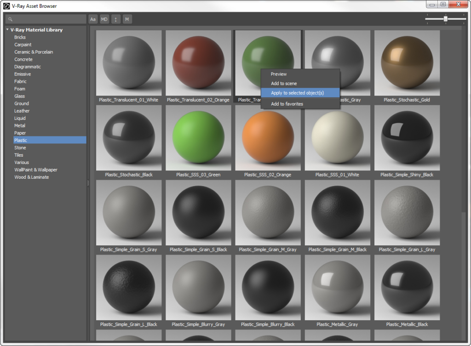Toggle the M toolbar button
This screenshot has height=346, width=471.
point(127,19)
